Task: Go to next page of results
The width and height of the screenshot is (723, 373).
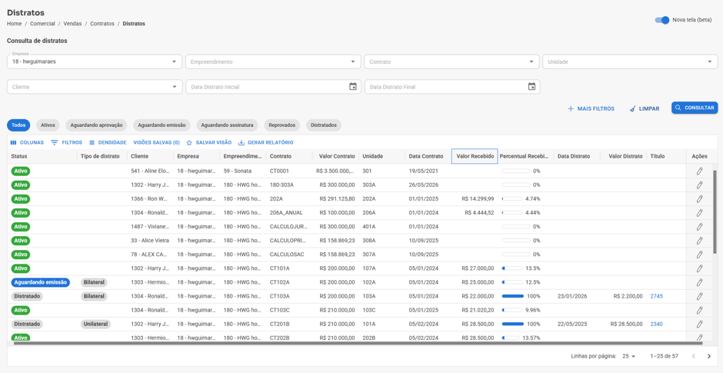Action: click(x=708, y=356)
